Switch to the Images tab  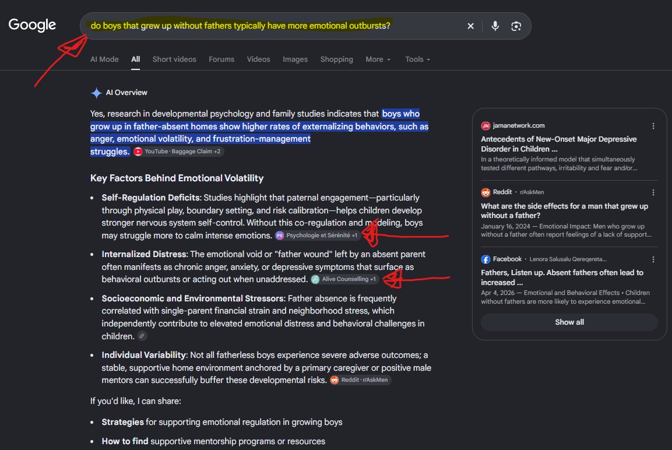(295, 59)
